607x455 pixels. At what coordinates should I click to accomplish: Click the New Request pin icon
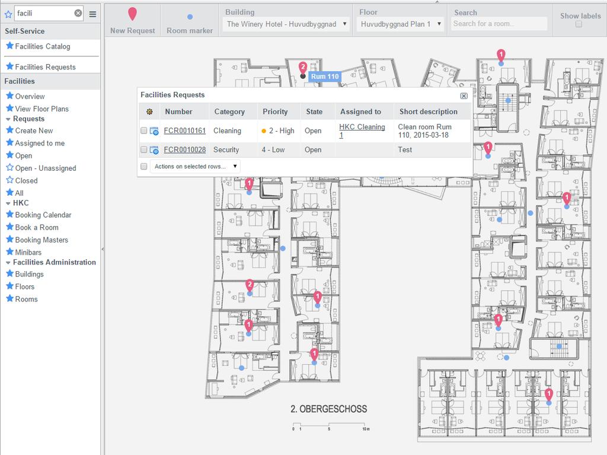(132, 14)
